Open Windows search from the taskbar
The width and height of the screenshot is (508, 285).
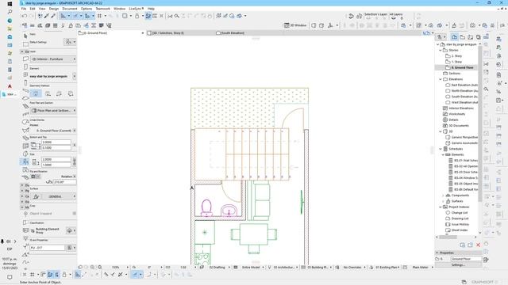tap(10, 12)
